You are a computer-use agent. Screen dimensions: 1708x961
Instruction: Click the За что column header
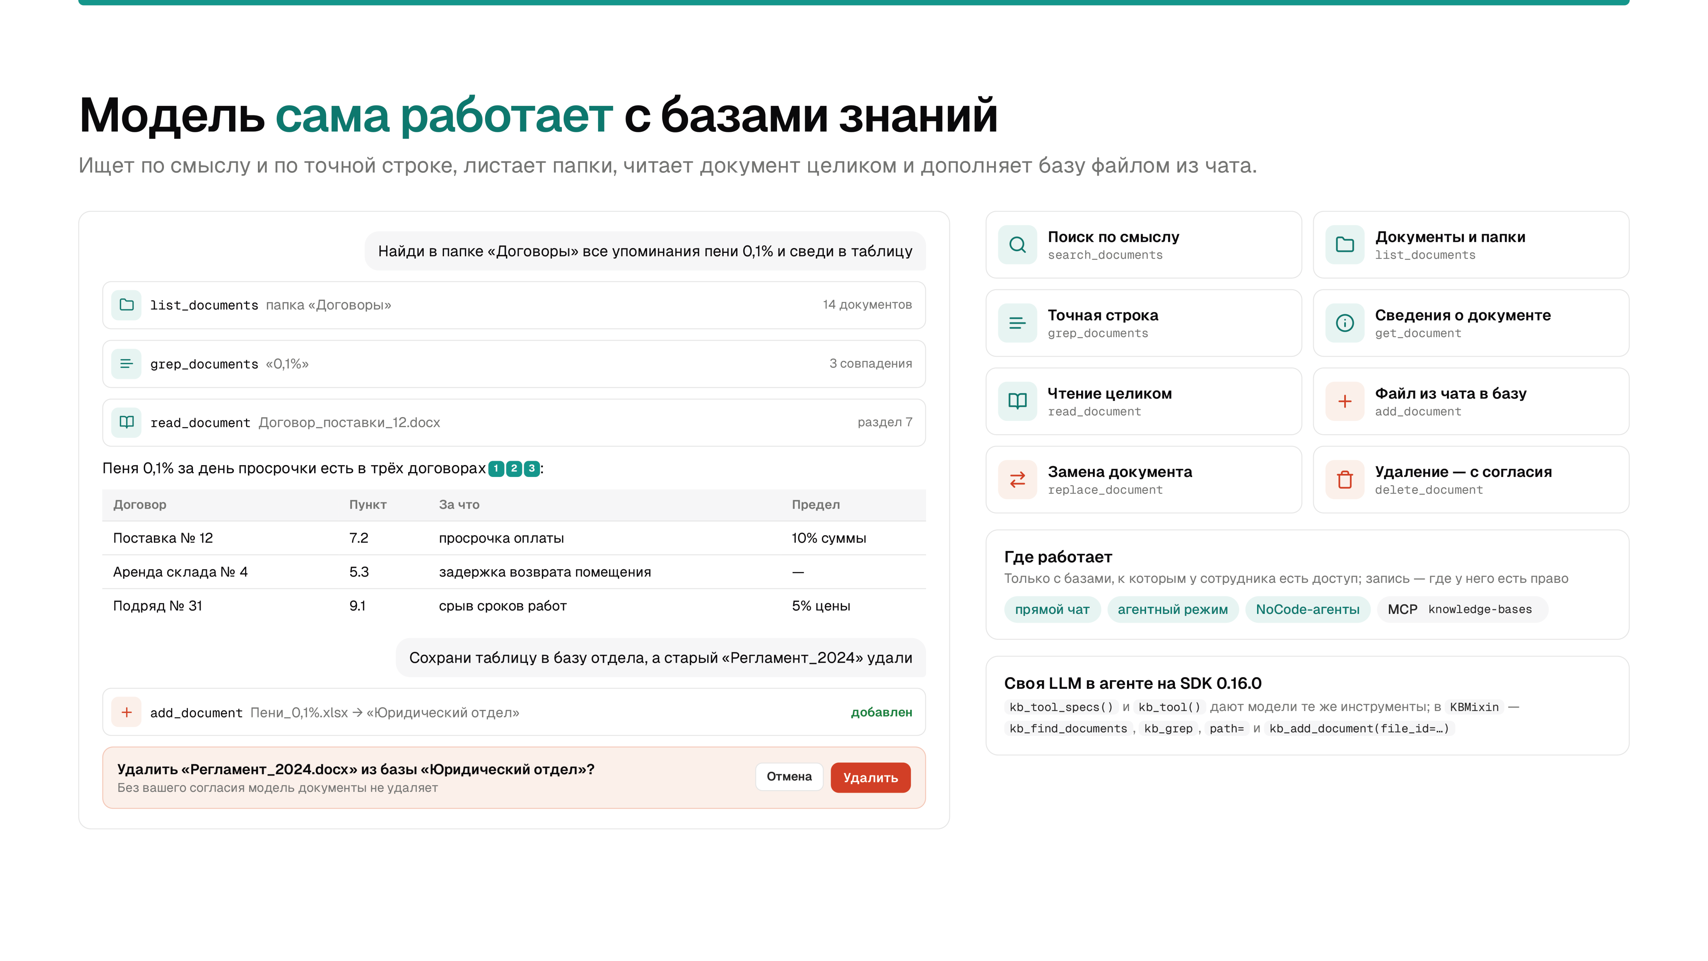[459, 505]
